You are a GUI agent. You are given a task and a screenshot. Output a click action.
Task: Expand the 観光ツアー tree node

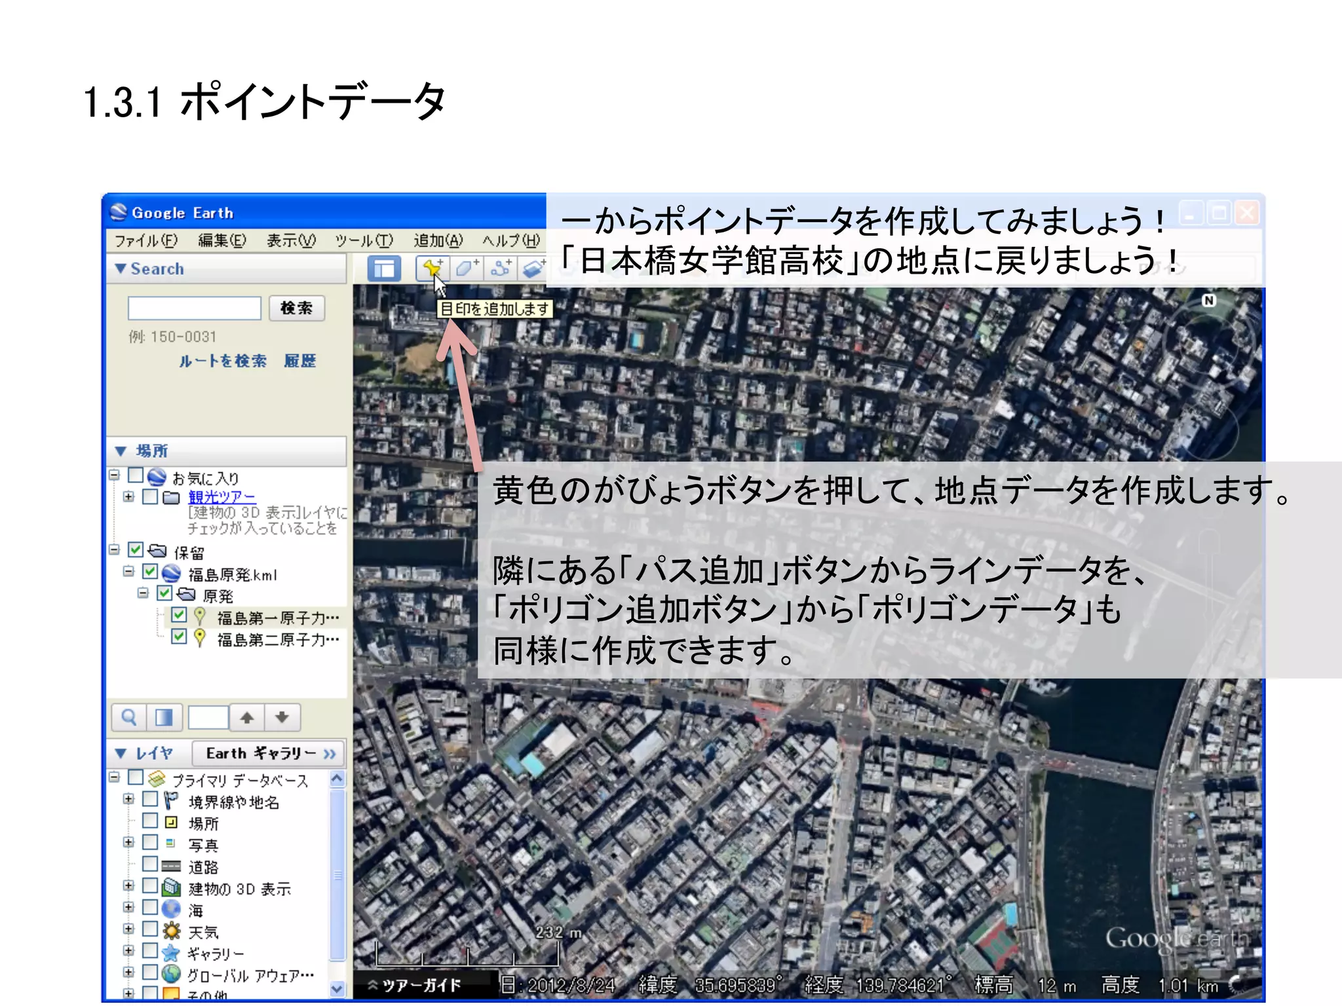tap(128, 496)
